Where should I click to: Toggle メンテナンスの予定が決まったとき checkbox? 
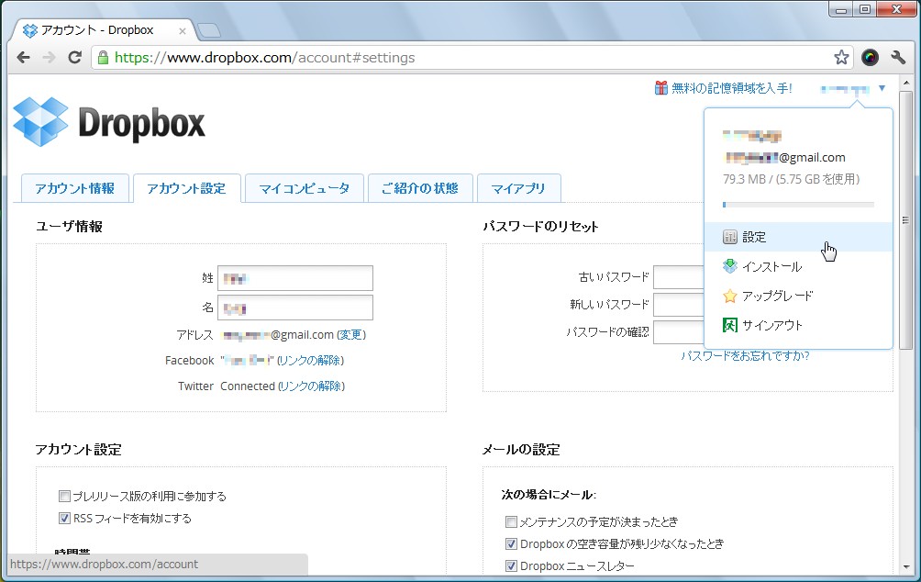[x=511, y=522]
